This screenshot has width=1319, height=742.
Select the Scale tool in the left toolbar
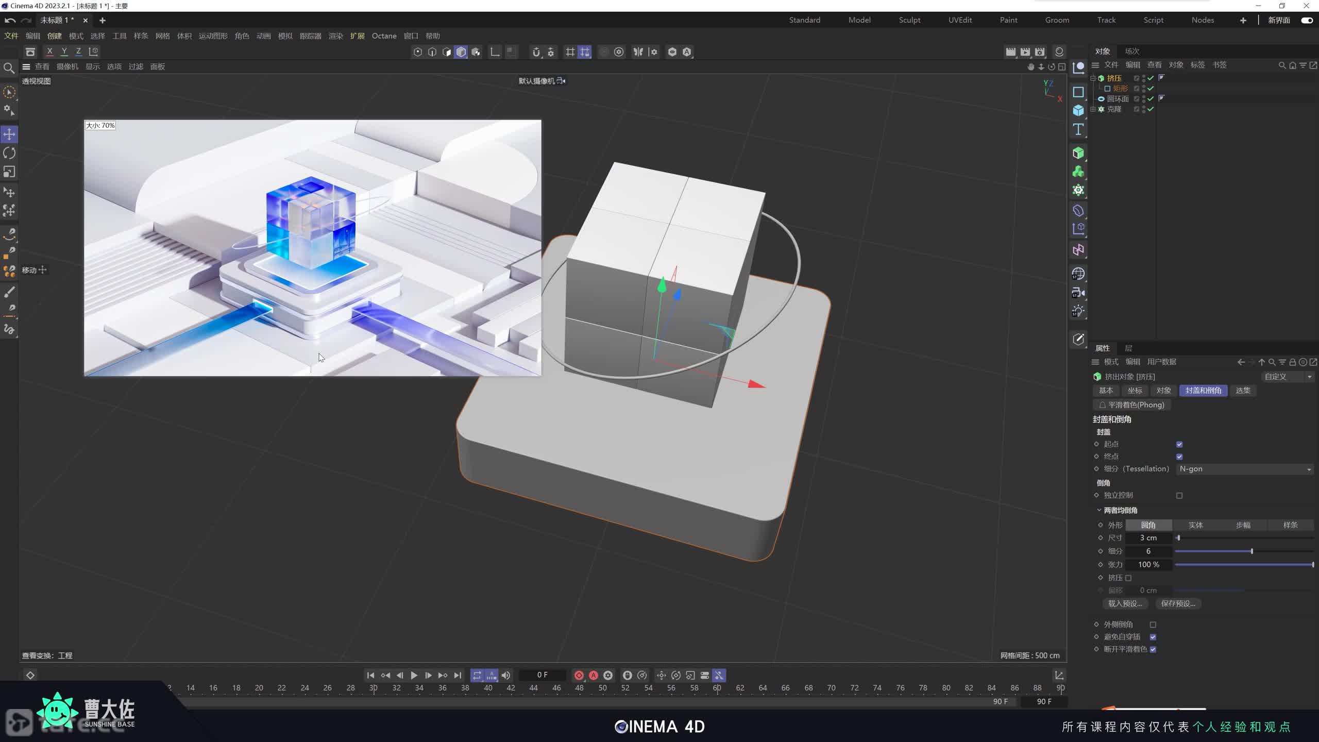tap(9, 172)
